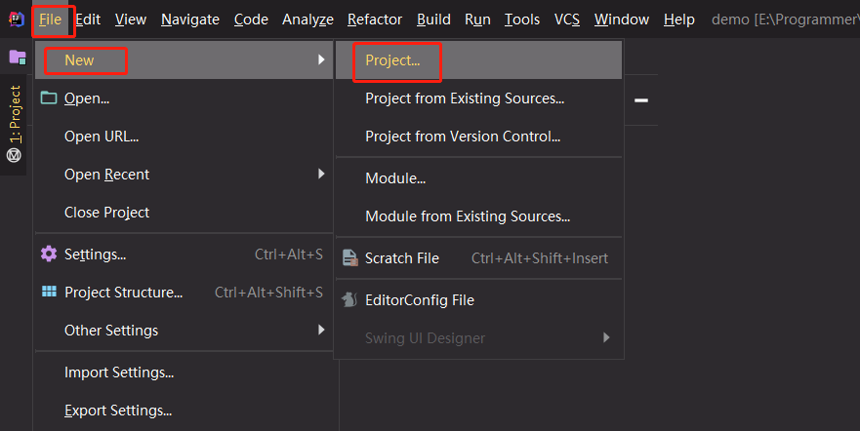Choose Module from Existing Sources...
This screenshot has height=431, width=860.
pyautogui.click(x=467, y=216)
